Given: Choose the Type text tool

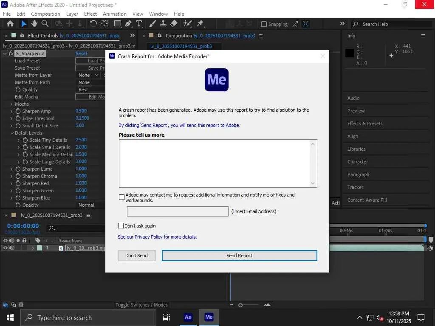Looking at the screenshot, I should 139,24.
